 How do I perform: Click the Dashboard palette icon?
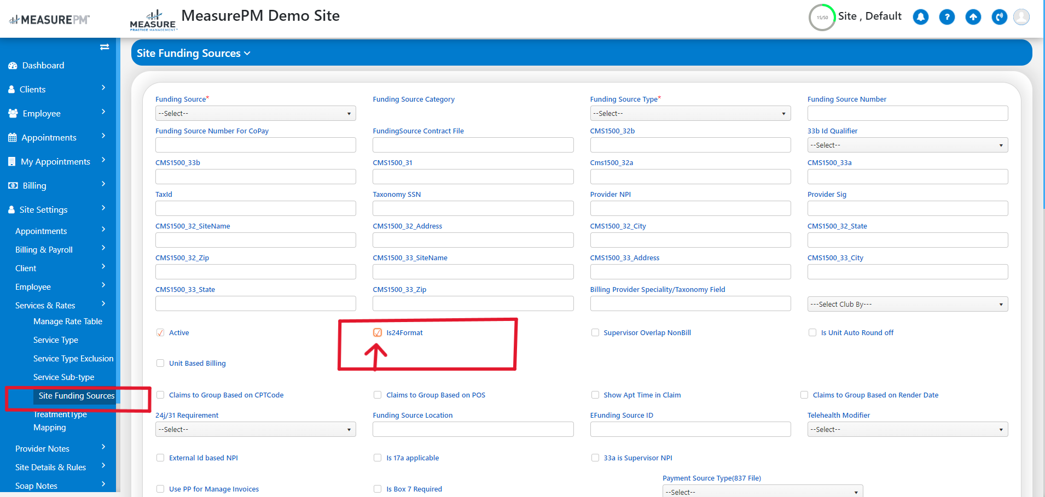click(x=13, y=66)
